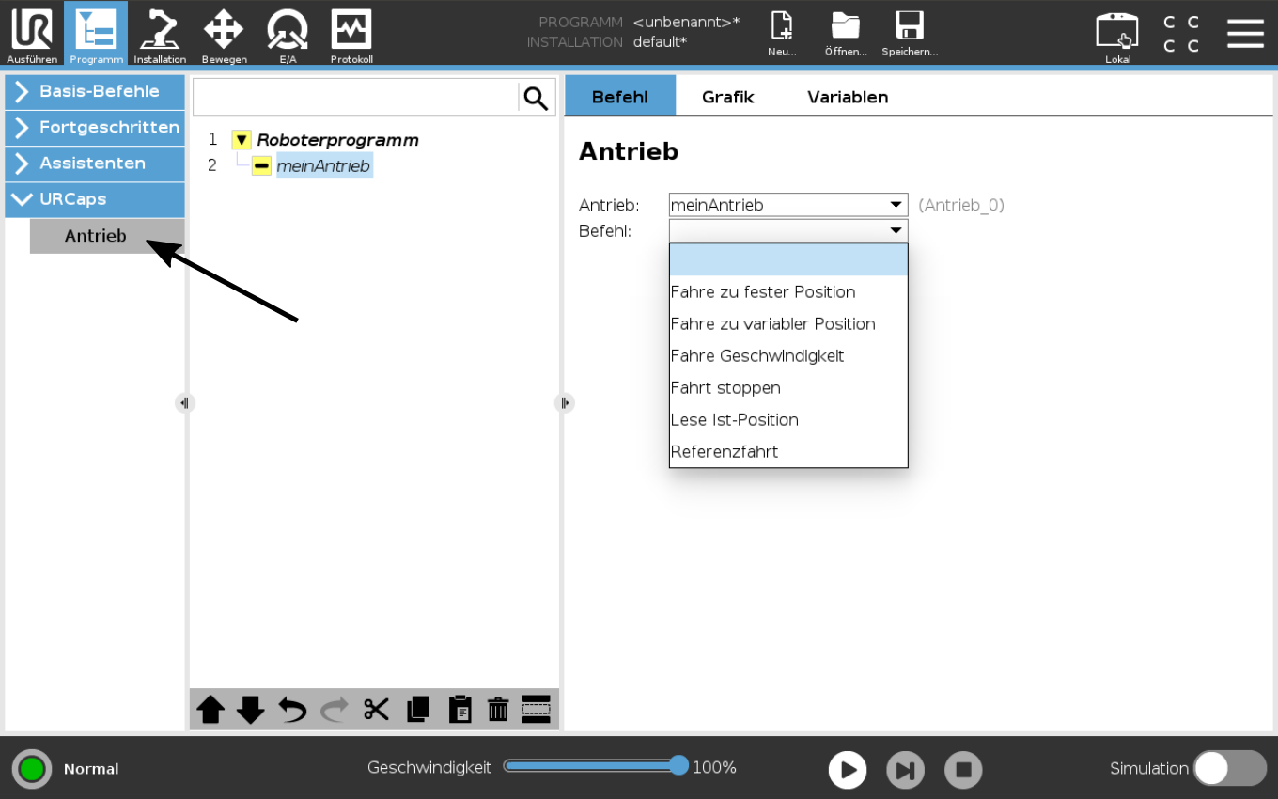Screen dimensions: 1278x799
Task: Expand the Basis-Befehle section
Action: [x=94, y=91]
